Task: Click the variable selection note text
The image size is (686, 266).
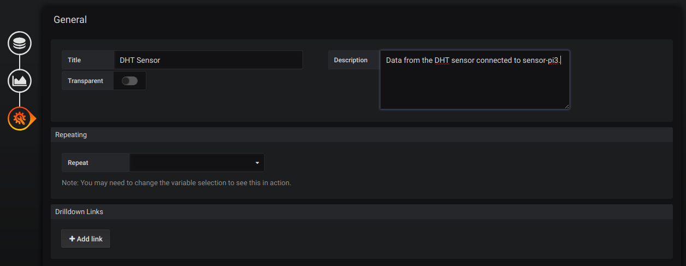Action: 176,182
